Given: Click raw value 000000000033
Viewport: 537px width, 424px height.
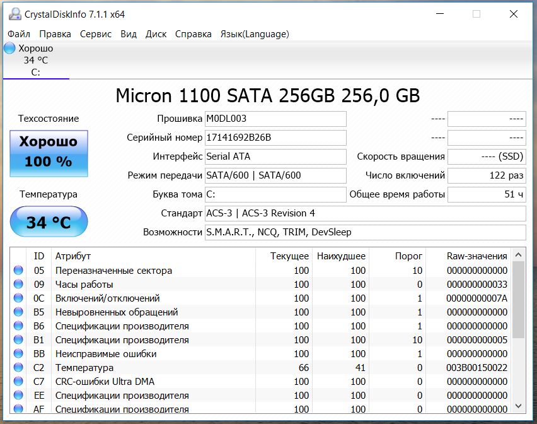Looking at the screenshot, I should (476, 285).
